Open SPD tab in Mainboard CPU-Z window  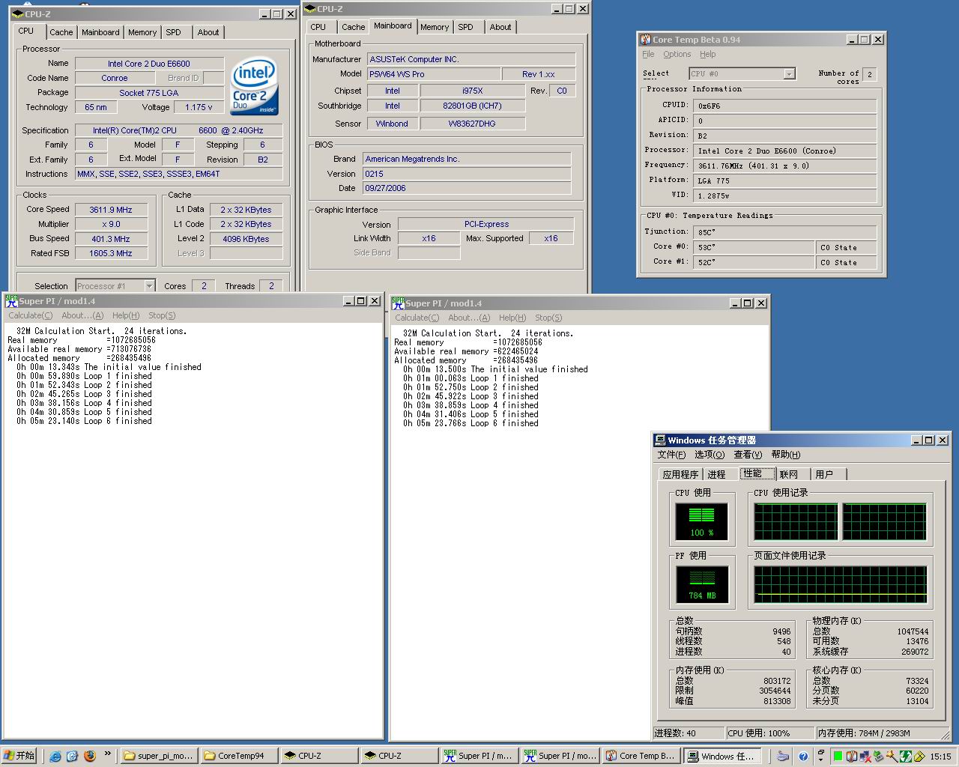(x=466, y=27)
